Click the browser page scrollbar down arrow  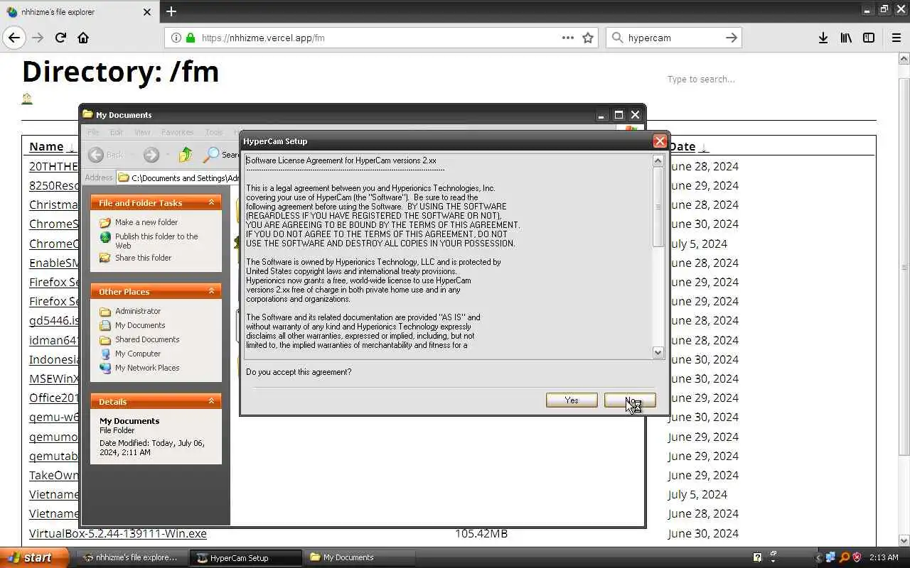(x=904, y=541)
